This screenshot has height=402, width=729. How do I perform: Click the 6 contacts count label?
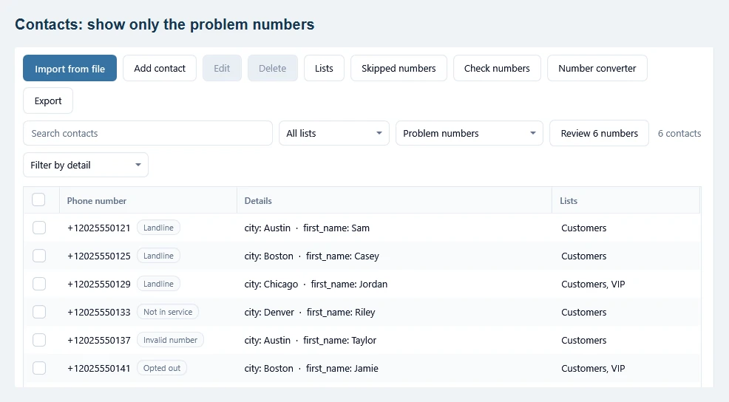(x=679, y=133)
